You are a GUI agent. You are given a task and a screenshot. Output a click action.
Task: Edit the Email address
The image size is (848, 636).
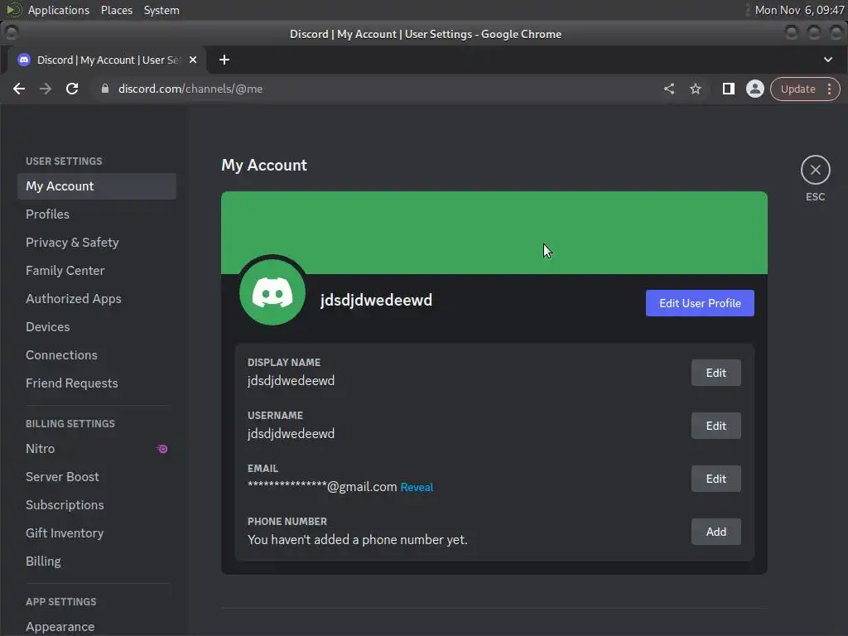point(716,479)
